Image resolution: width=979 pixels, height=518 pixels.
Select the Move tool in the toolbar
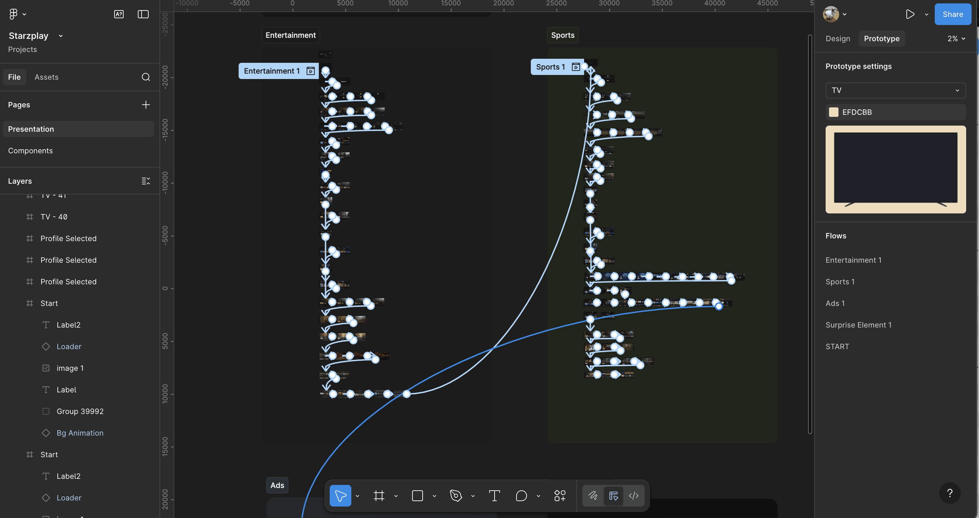tap(340, 496)
